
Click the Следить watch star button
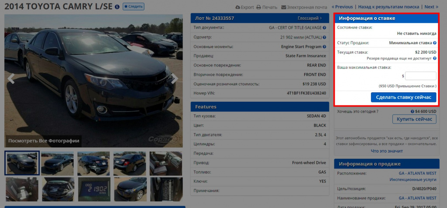134,7
